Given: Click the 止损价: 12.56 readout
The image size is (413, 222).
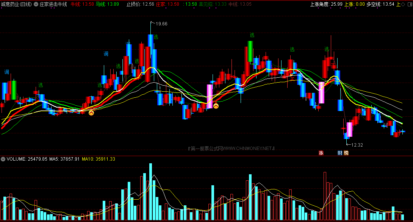Looking at the screenshot, I should [140, 4].
